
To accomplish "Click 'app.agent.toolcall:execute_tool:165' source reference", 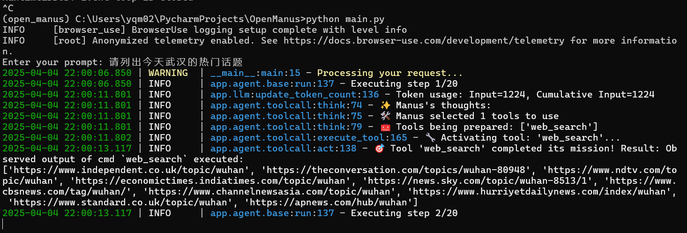I will [308, 138].
